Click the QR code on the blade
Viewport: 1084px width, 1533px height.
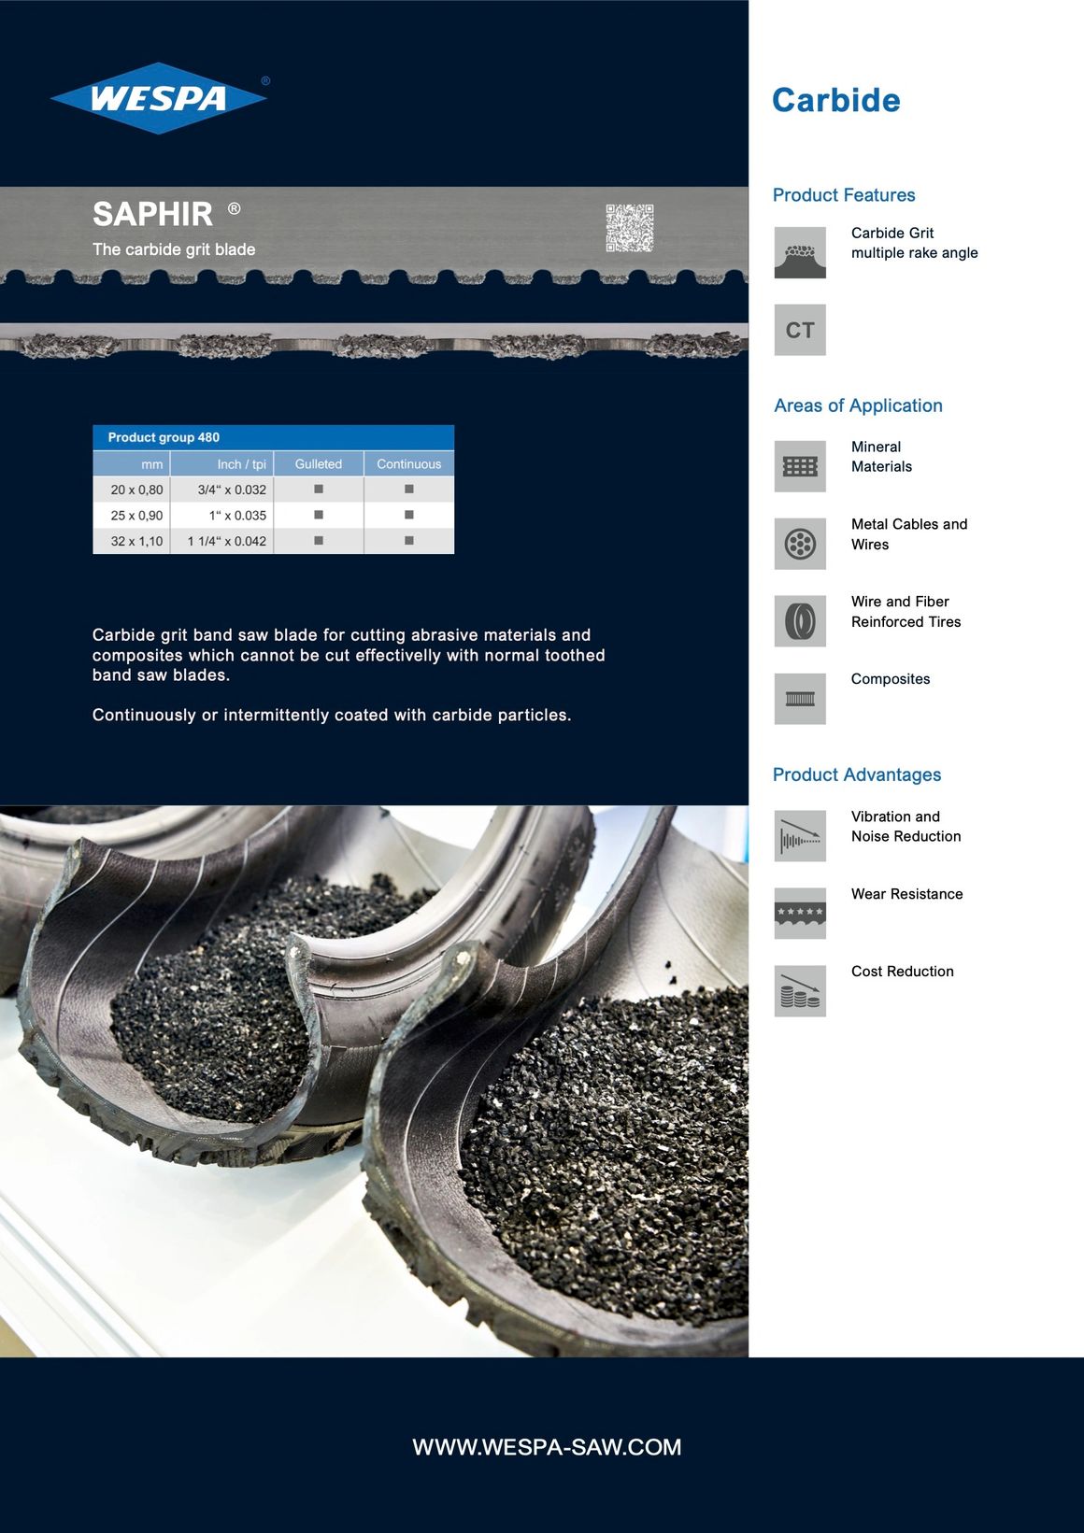(x=630, y=228)
